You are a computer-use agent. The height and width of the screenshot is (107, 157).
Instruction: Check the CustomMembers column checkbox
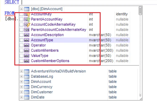pyautogui.click(x=21, y=50)
